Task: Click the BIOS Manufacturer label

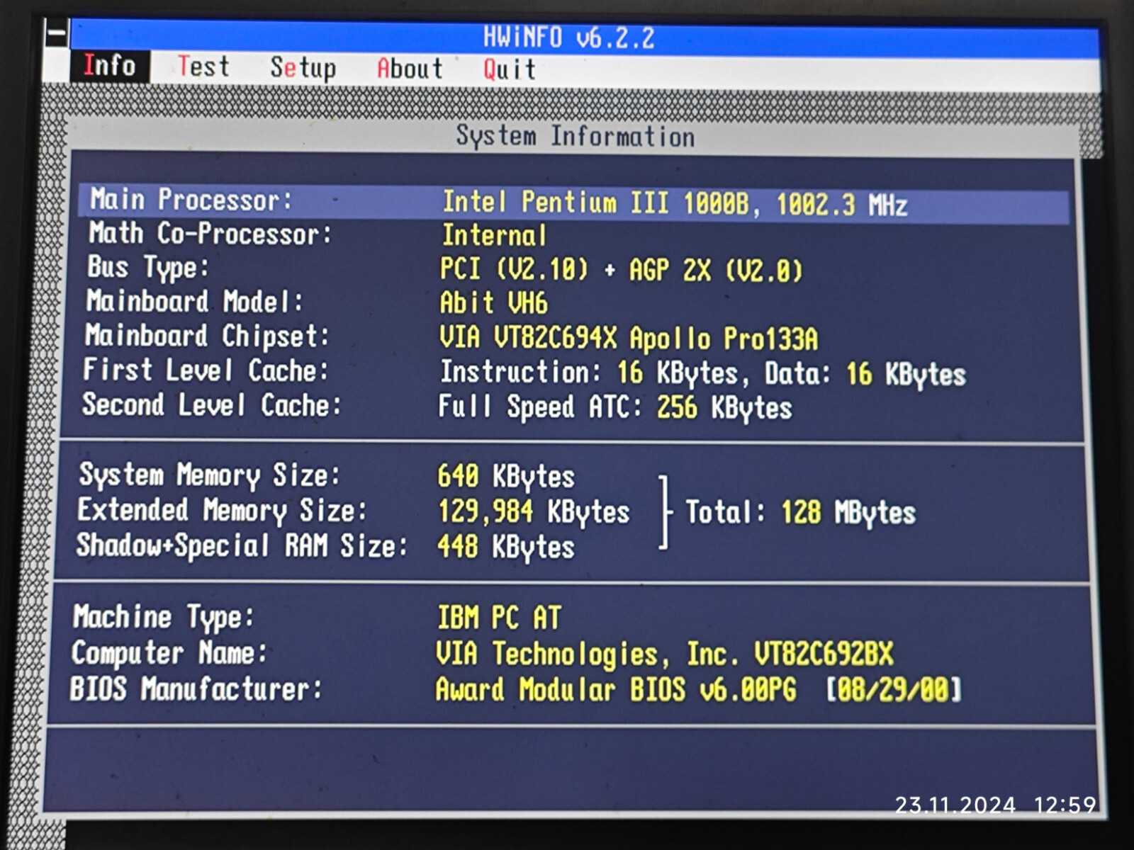Action: tap(196, 689)
